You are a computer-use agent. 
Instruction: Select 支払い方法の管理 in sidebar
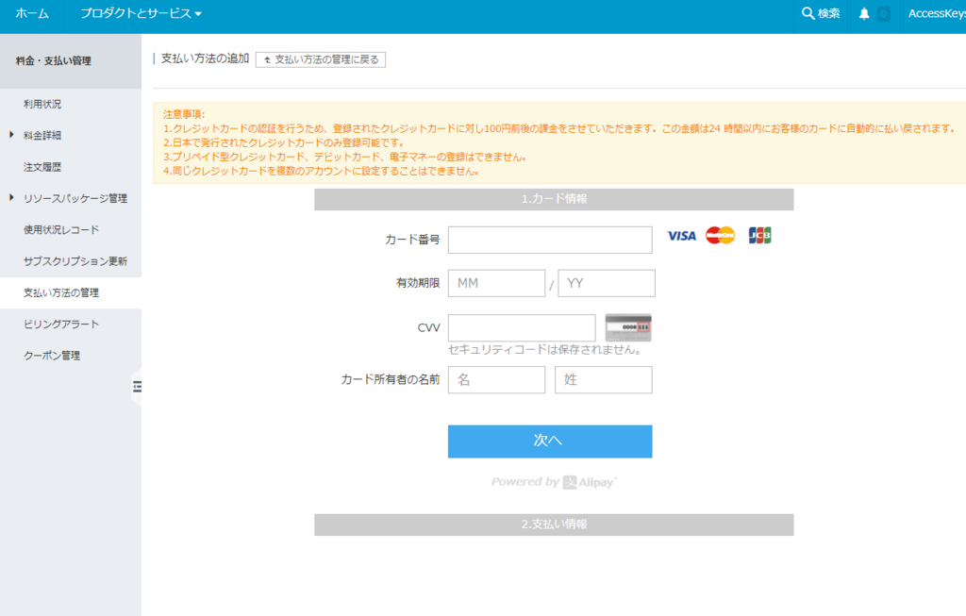70,292
